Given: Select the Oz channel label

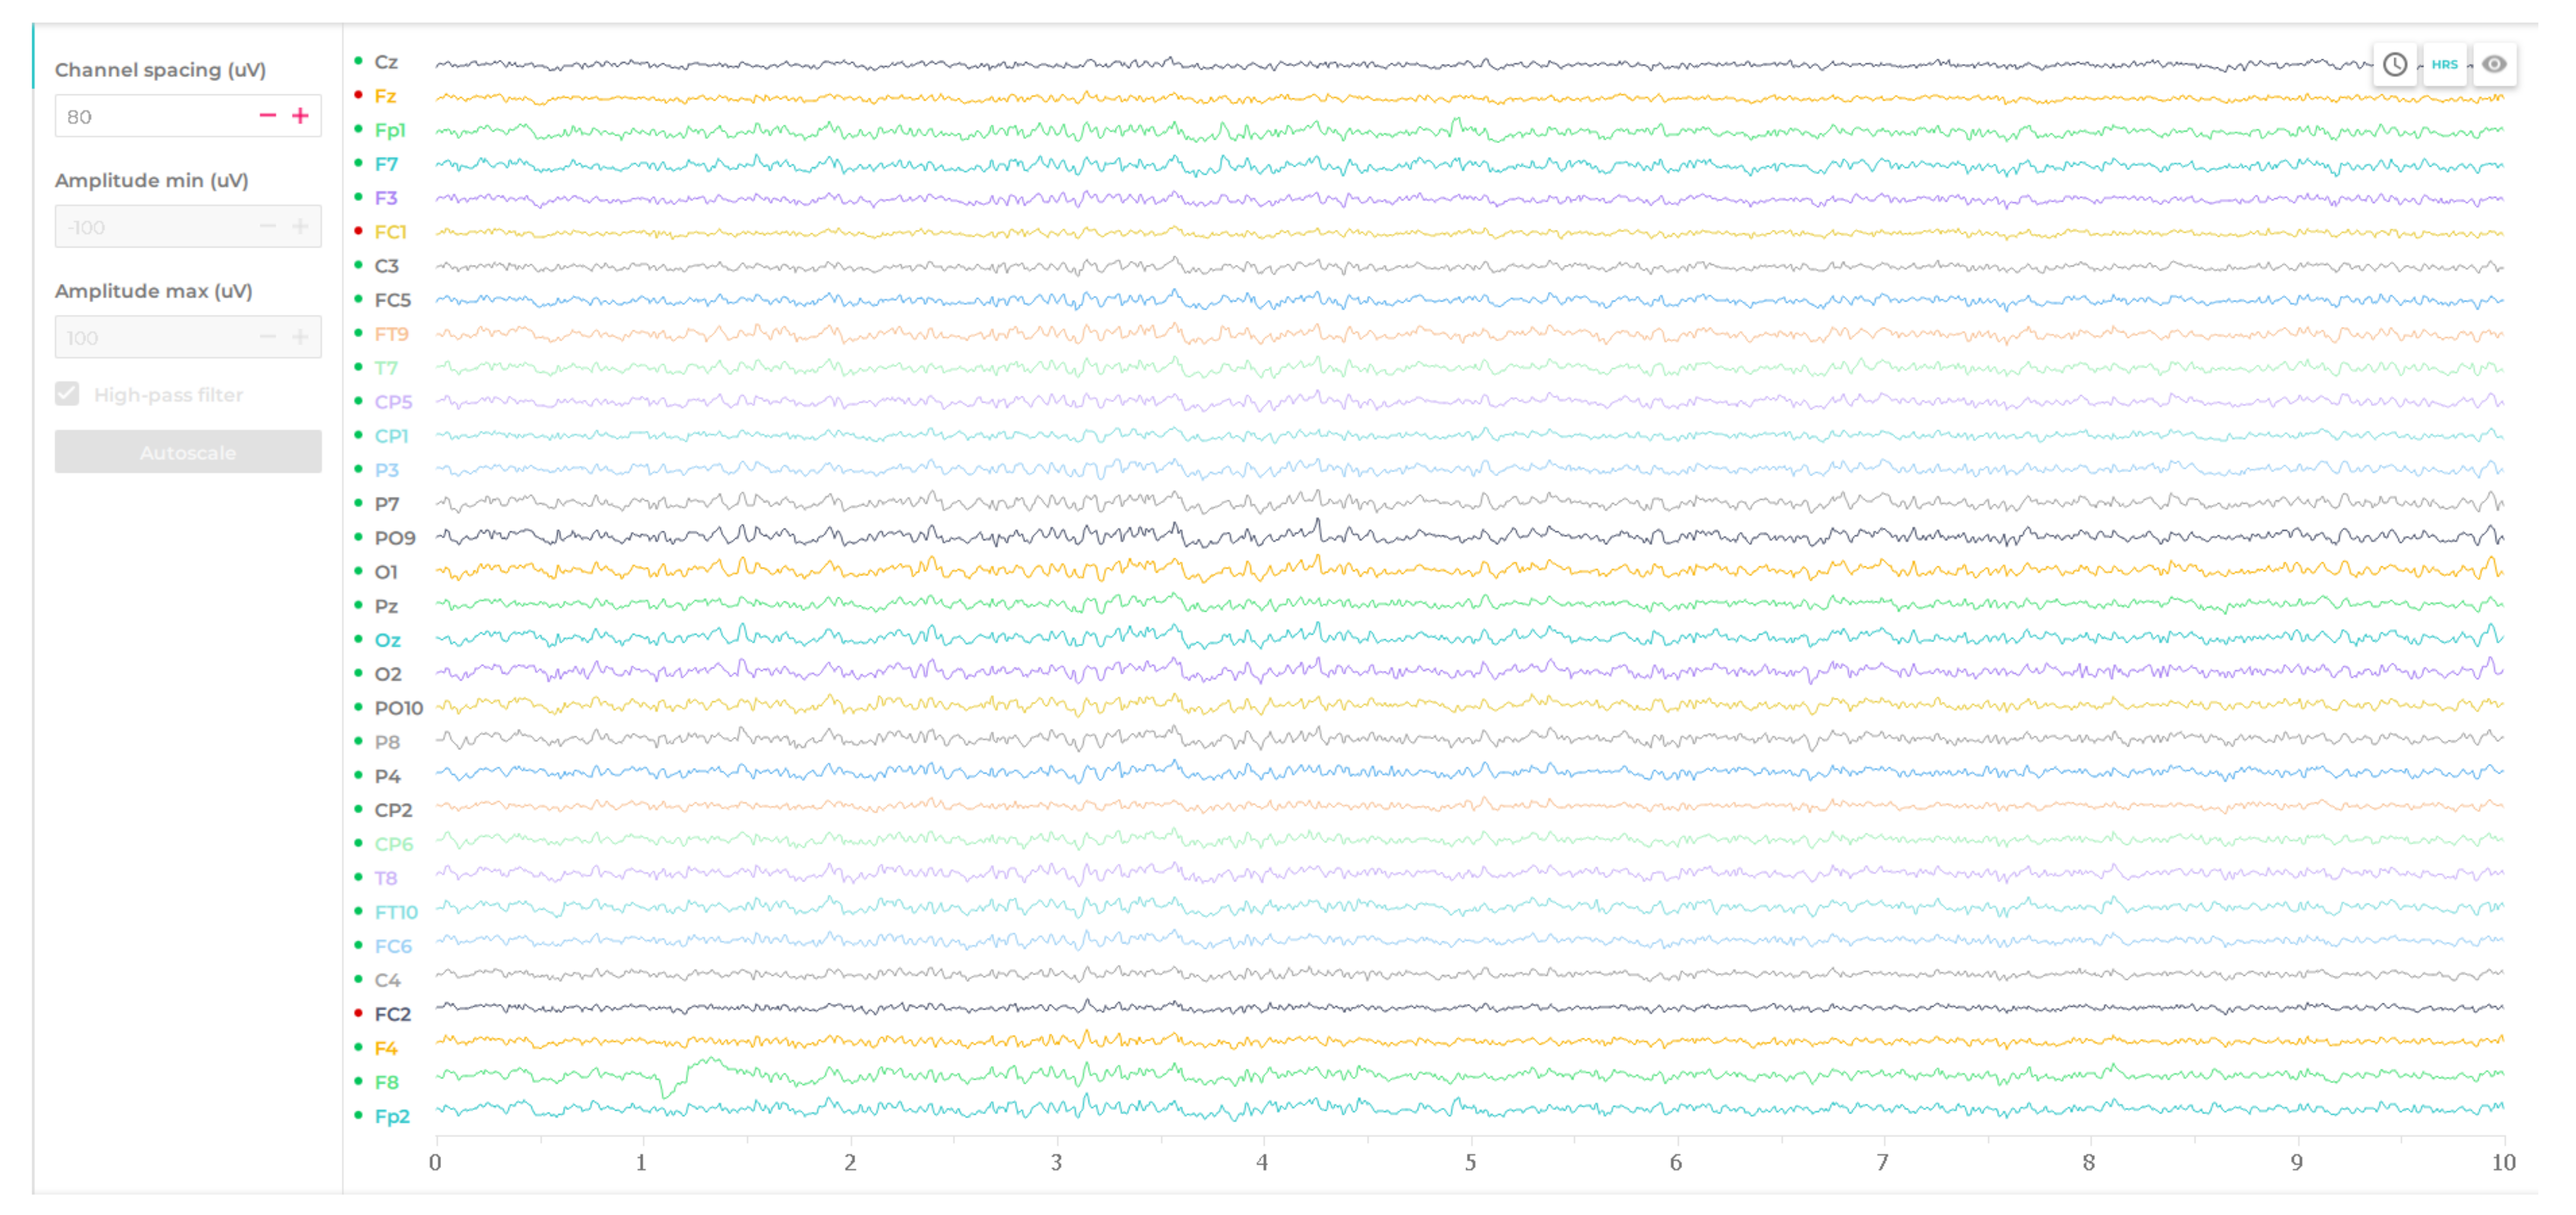Looking at the screenshot, I should [x=387, y=640].
